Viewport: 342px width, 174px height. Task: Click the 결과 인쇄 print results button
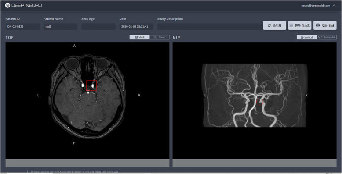325,25
